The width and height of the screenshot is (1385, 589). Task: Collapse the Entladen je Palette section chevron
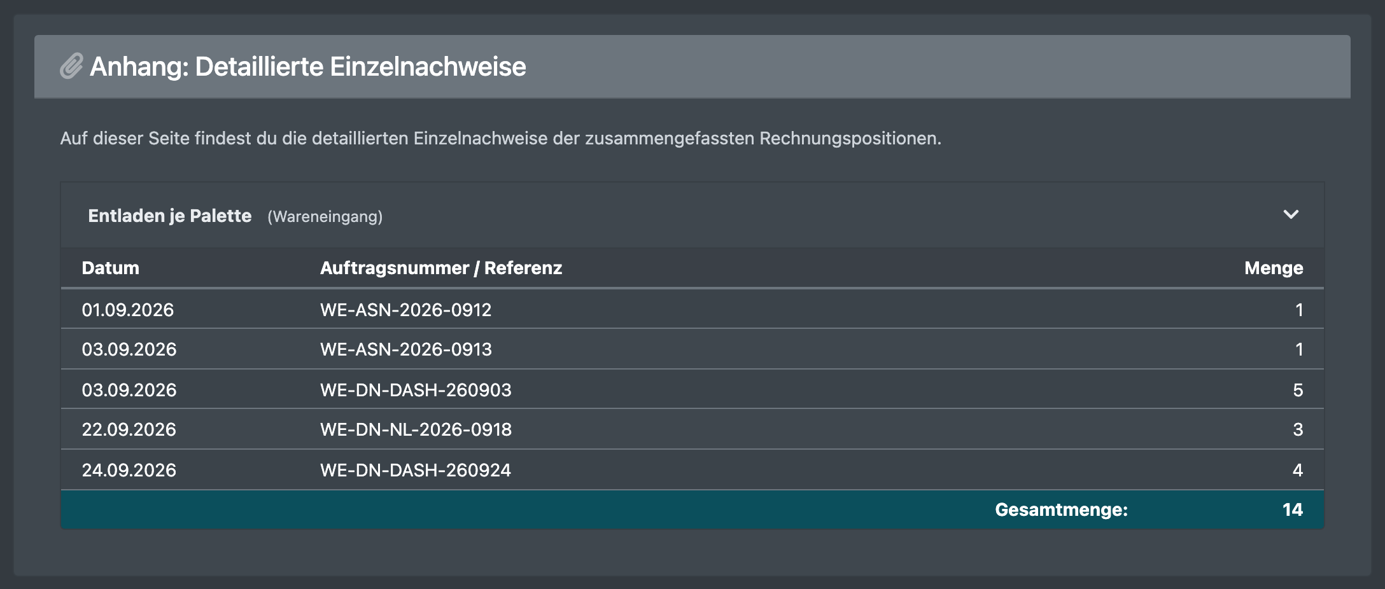[1291, 215]
